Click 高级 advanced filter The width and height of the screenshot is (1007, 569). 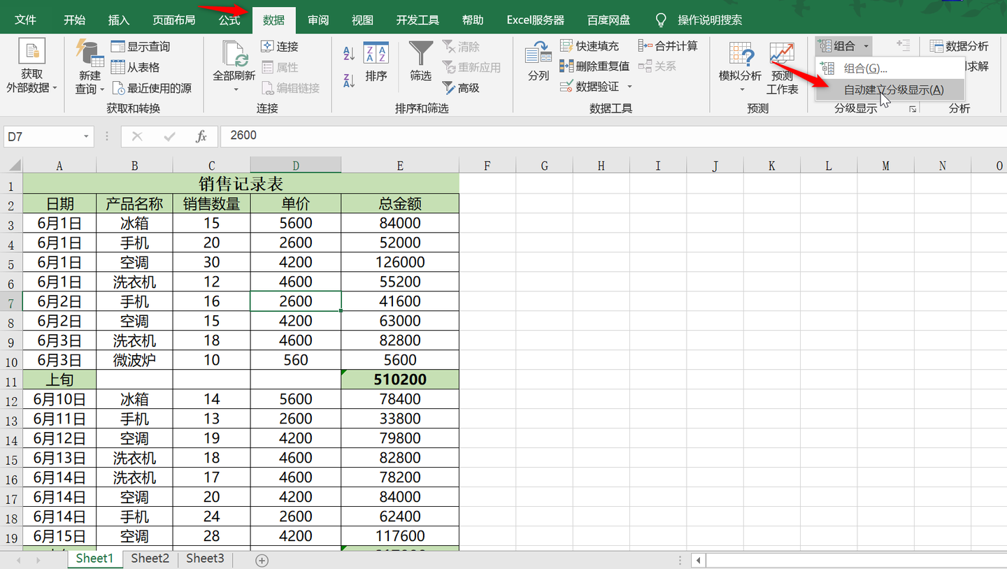(461, 88)
